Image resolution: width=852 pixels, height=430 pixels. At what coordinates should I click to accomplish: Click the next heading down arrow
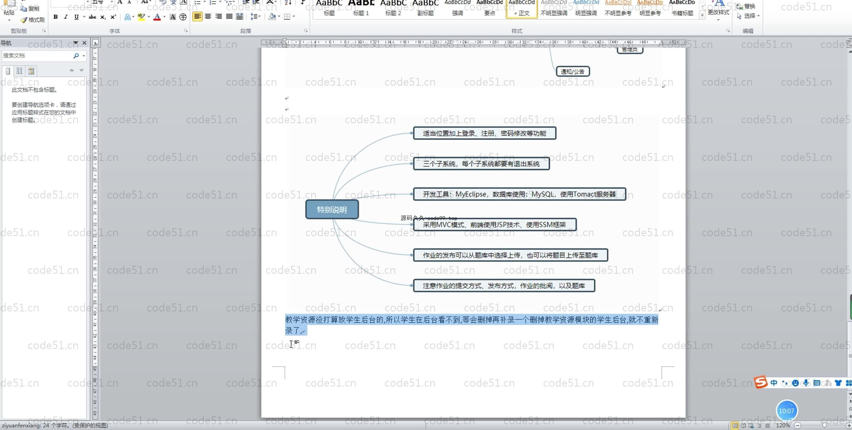[x=81, y=70]
